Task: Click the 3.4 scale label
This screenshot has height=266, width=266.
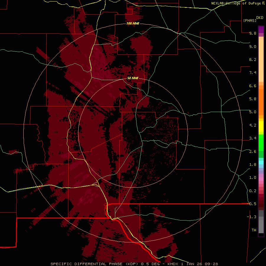Action: (253, 138)
